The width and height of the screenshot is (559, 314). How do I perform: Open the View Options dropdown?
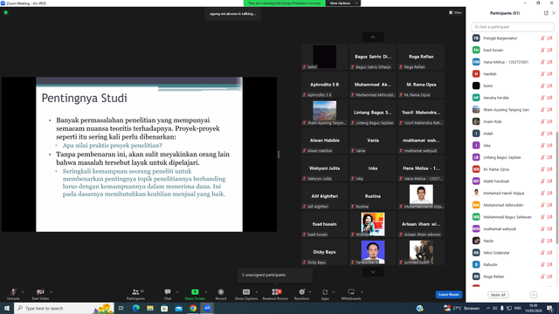click(x=343, y=3)
